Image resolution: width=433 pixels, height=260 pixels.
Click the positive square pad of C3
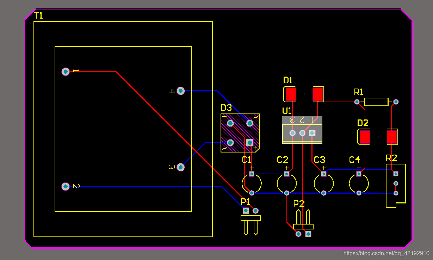pos(323,174)
